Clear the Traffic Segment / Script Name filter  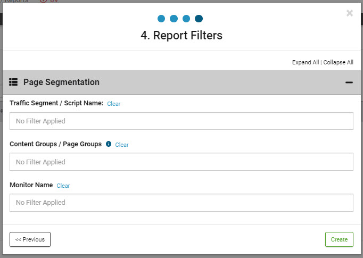point(113,104)
